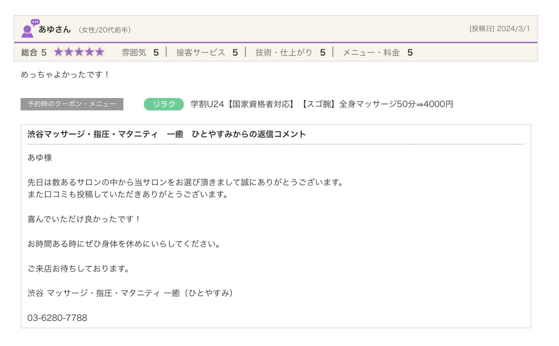Viewport: 559px width, 346px height.
Task: Click line ご来店お待ちしております。
Action: 79,269
